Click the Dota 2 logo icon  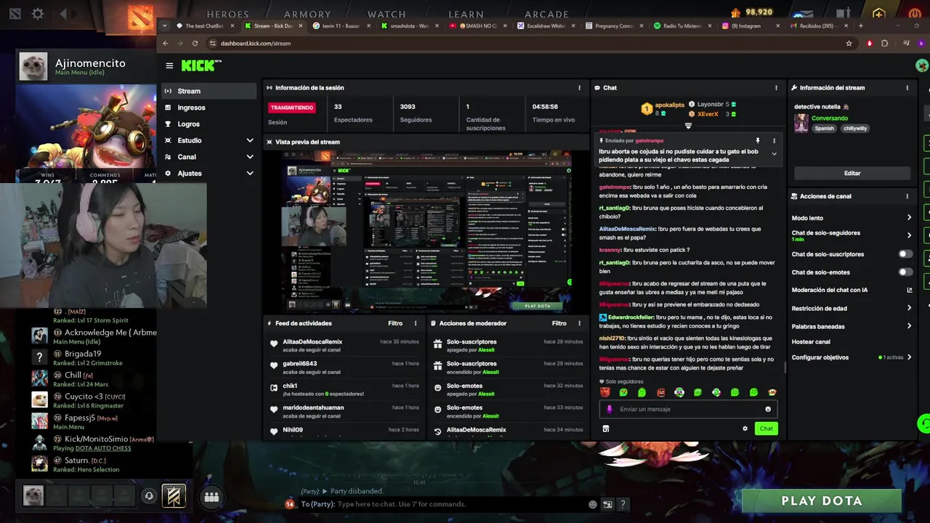[x=141, y=17]
